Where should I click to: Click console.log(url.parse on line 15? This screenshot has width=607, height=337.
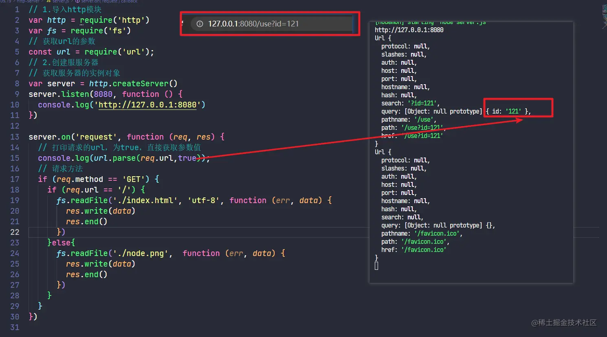click(x=87, y=158)
